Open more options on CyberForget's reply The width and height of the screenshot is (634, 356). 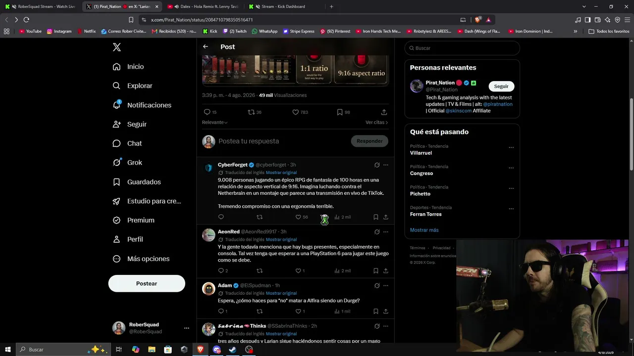point(386,165)
